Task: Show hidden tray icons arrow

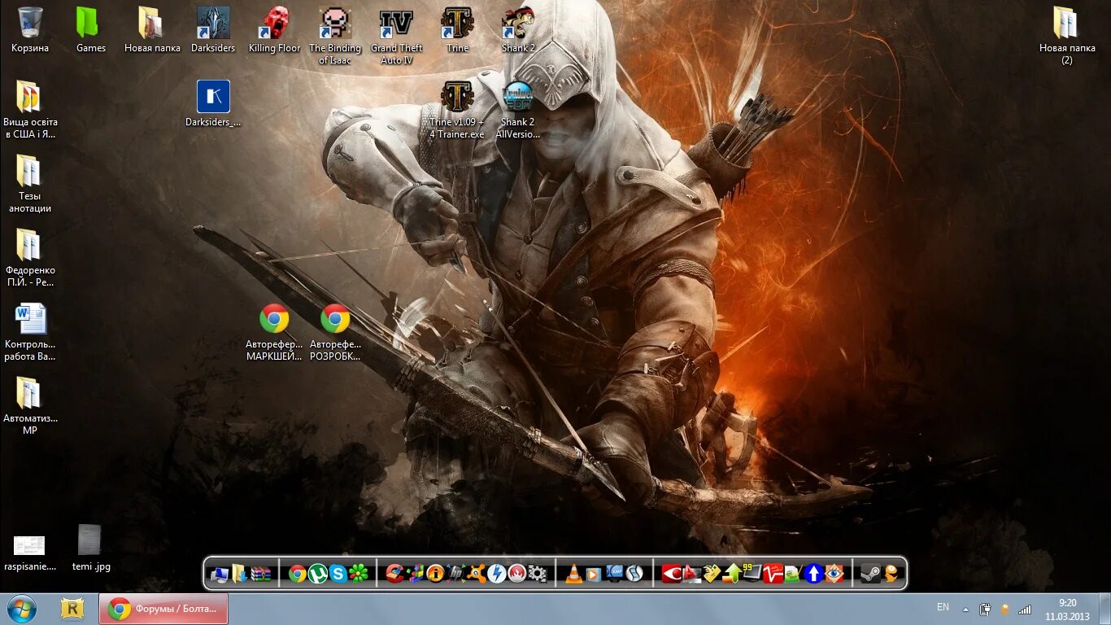Action: coord(965,609)
